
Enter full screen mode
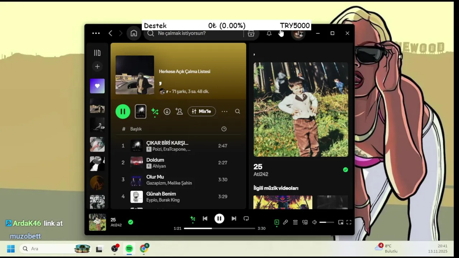(x=349, y=223)
